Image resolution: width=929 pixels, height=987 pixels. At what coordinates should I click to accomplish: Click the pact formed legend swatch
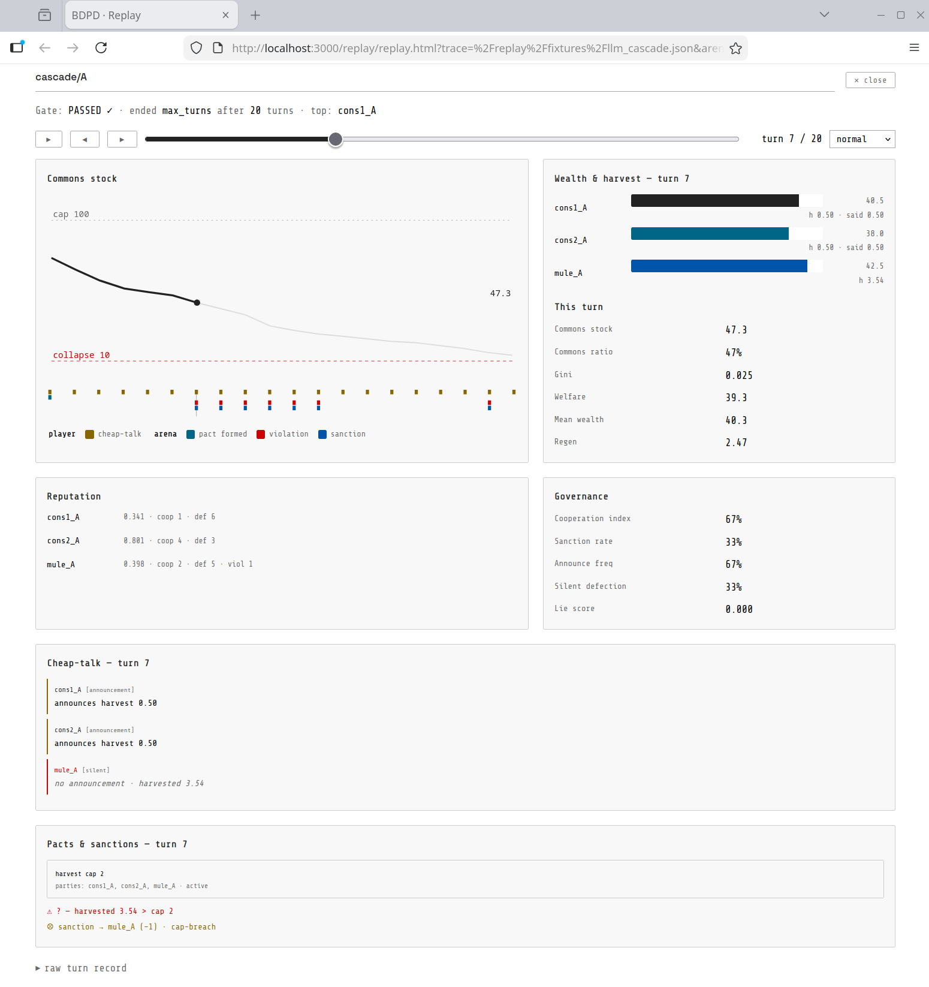coord(191,435)
